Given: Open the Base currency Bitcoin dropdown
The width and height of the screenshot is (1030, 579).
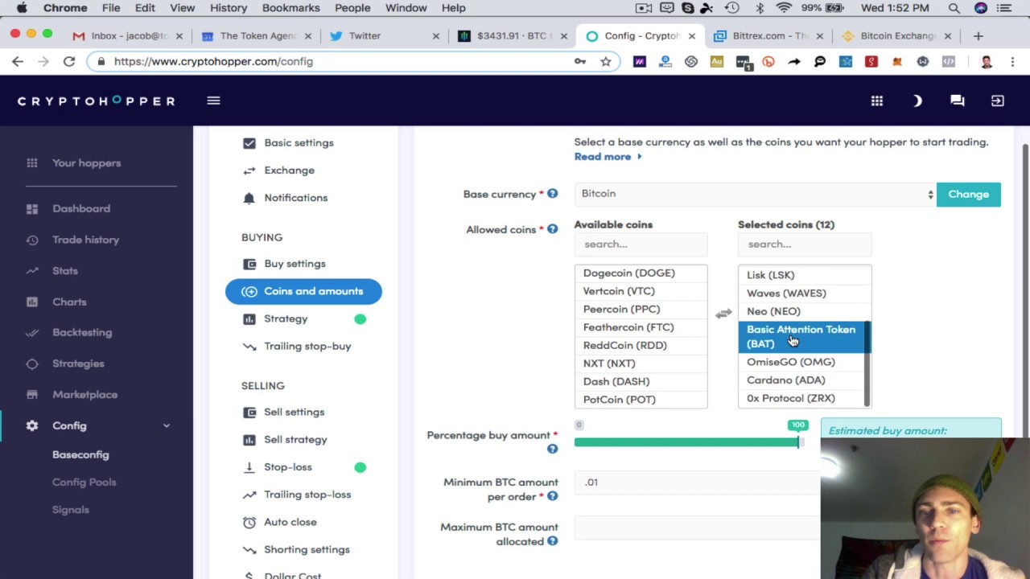Looking at the screenshot, I should click(x=755, y=194).
